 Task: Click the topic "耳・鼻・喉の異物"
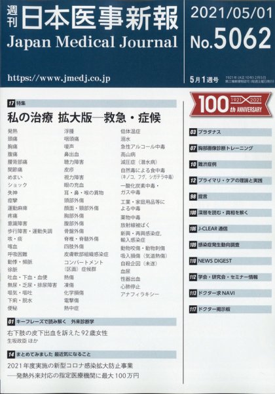point(84,192)
